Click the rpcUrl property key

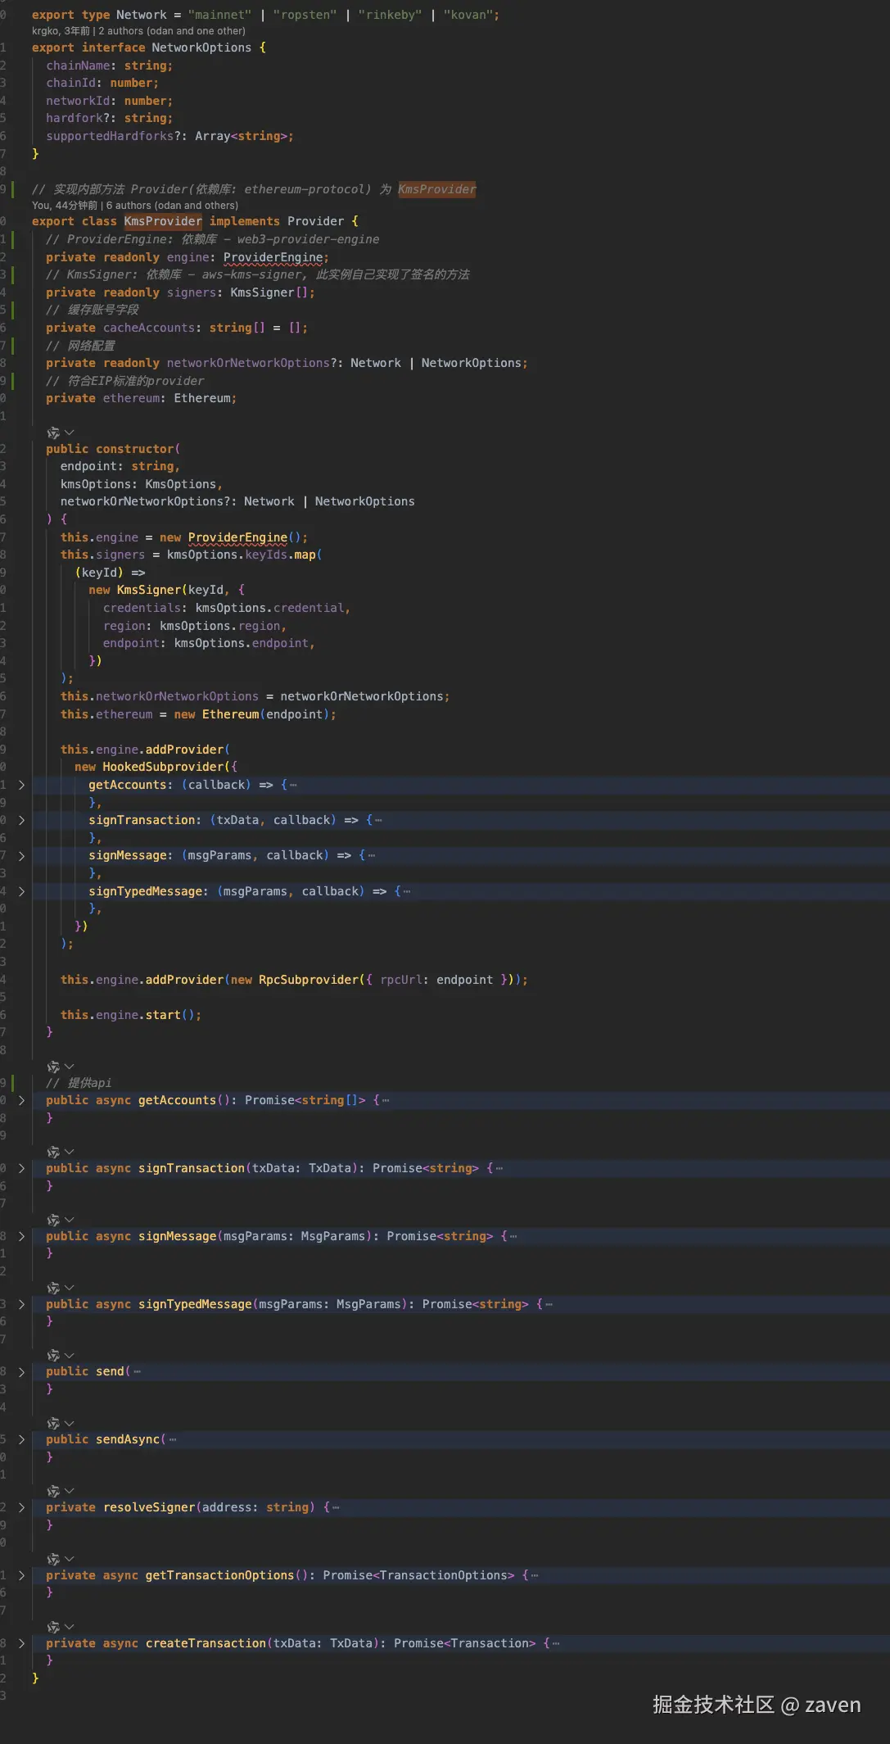[x=401, y=980]
